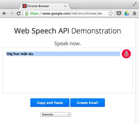Click the browser forward arrow
The height and width of the screenshot is (123, 139).
pos(12,14)
